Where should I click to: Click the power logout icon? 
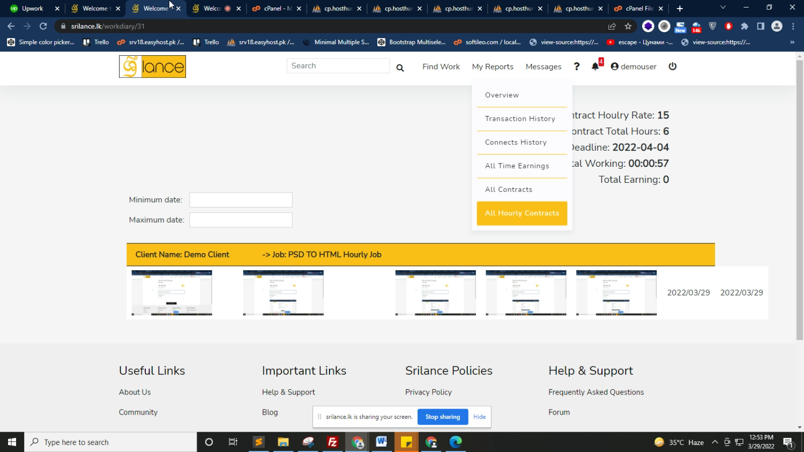coord(673,66)
